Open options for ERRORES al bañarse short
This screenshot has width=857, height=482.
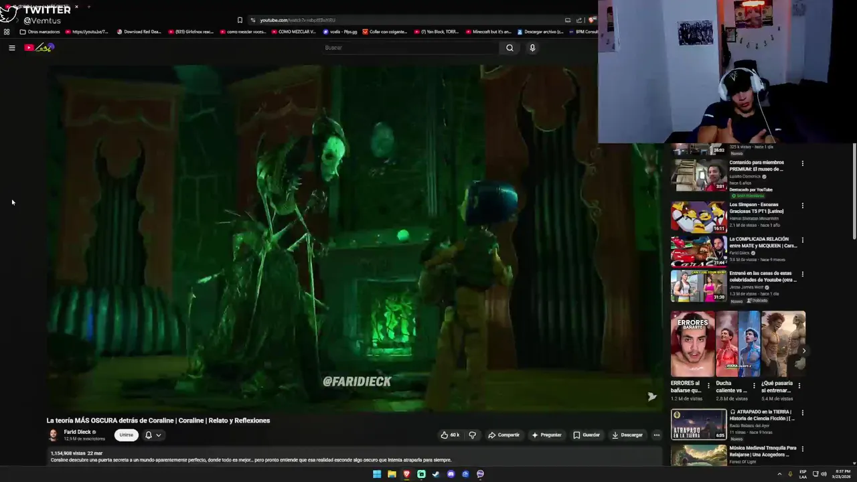pyautogui.click(x=708, y=386)
